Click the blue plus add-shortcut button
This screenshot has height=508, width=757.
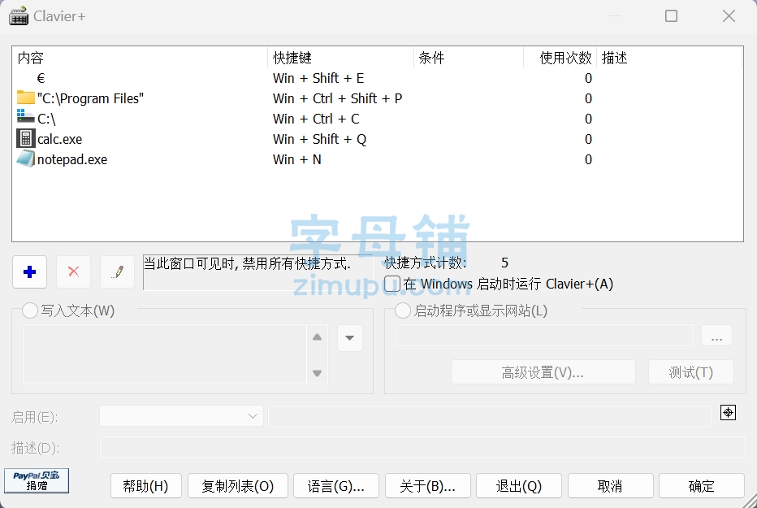pos(29,271)
